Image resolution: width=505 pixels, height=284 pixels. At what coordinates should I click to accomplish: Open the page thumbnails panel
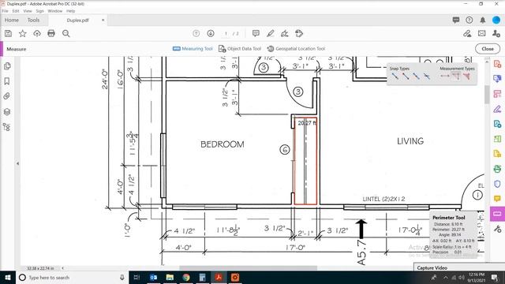point(7,66)
